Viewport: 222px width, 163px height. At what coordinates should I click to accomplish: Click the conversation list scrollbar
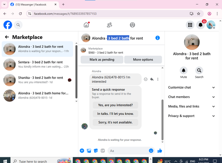(76, 72)
